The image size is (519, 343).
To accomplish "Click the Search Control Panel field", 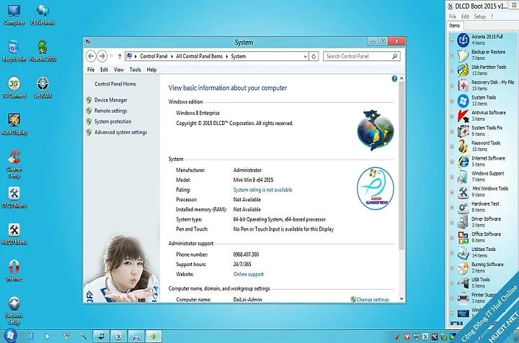I will [361, 57].
